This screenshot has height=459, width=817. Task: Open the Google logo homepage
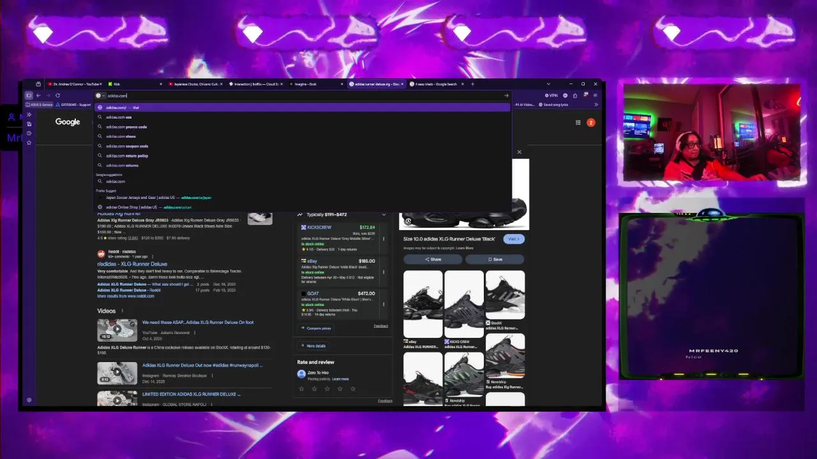click(67, 122)
